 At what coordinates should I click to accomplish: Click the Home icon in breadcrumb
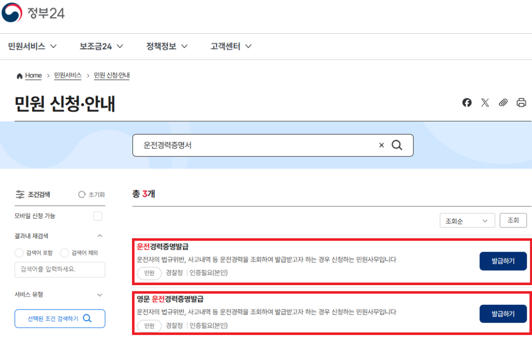click(19, 76)
